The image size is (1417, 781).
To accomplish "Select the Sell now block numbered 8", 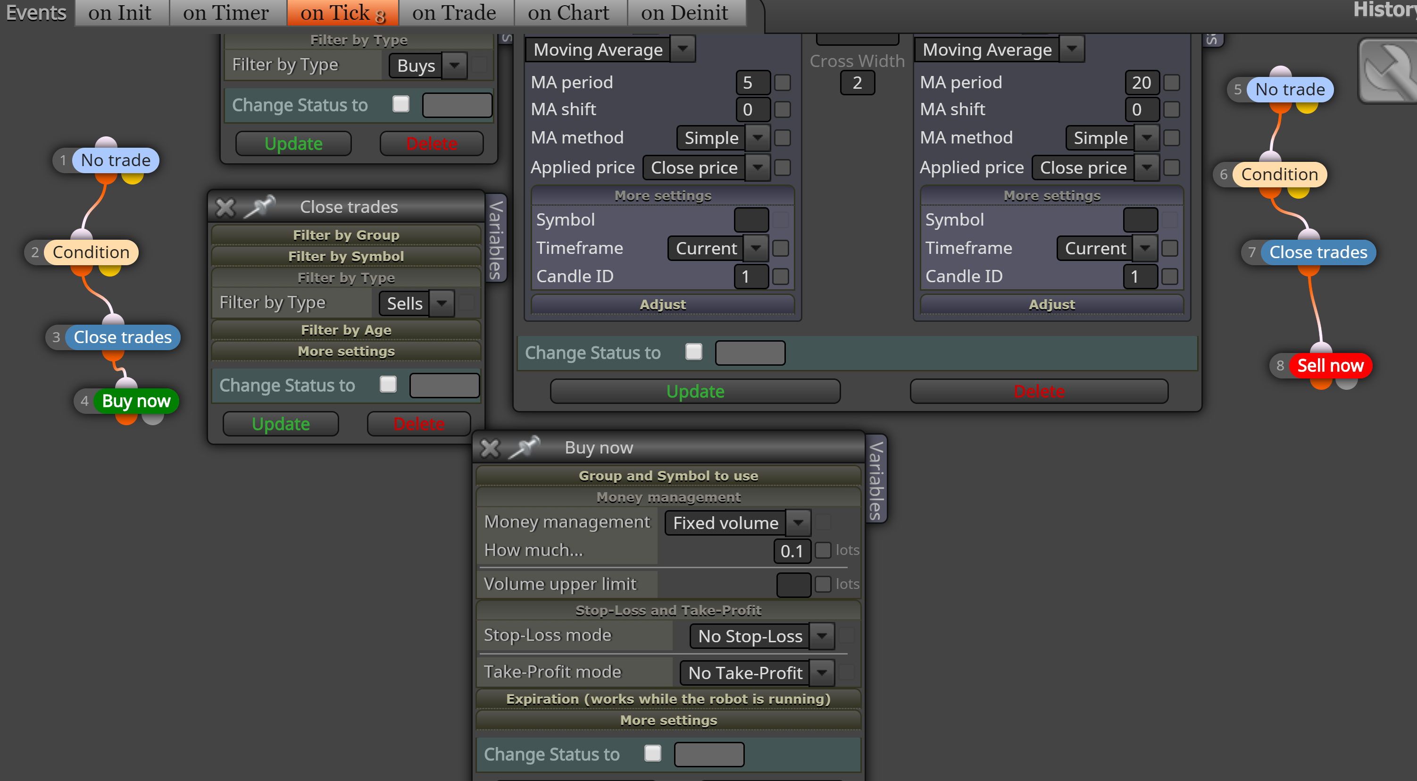I will pyautogui.click(x=1330, y=365).
